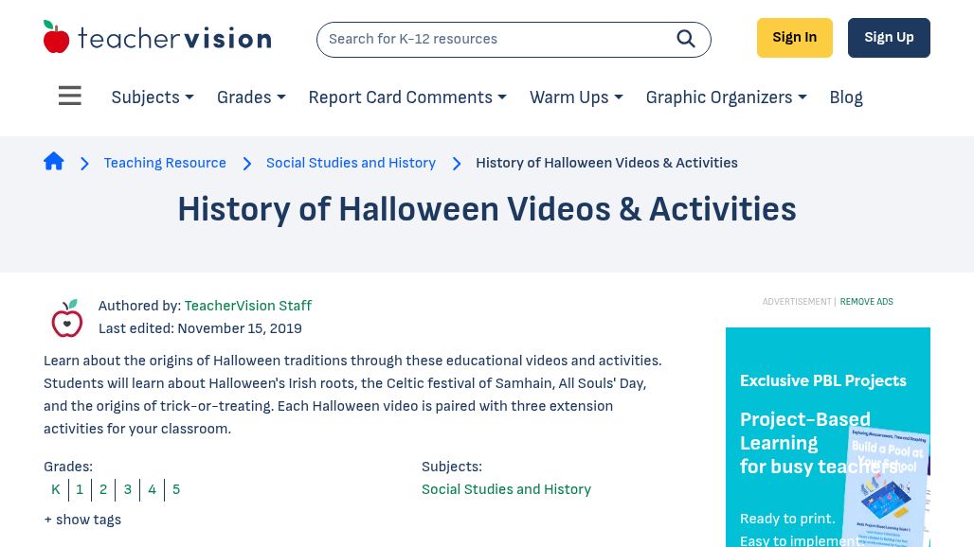Viewport: 974px width, 547px height.
Task: Click the TeacherVision logo
Action: click(157, 36)
